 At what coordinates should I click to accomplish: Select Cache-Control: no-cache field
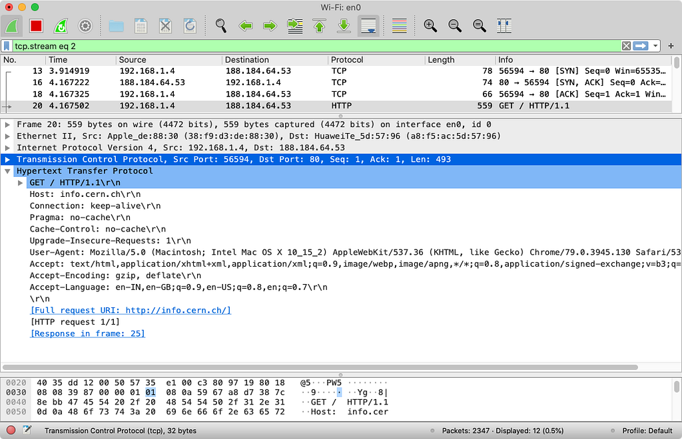point(98,229)
